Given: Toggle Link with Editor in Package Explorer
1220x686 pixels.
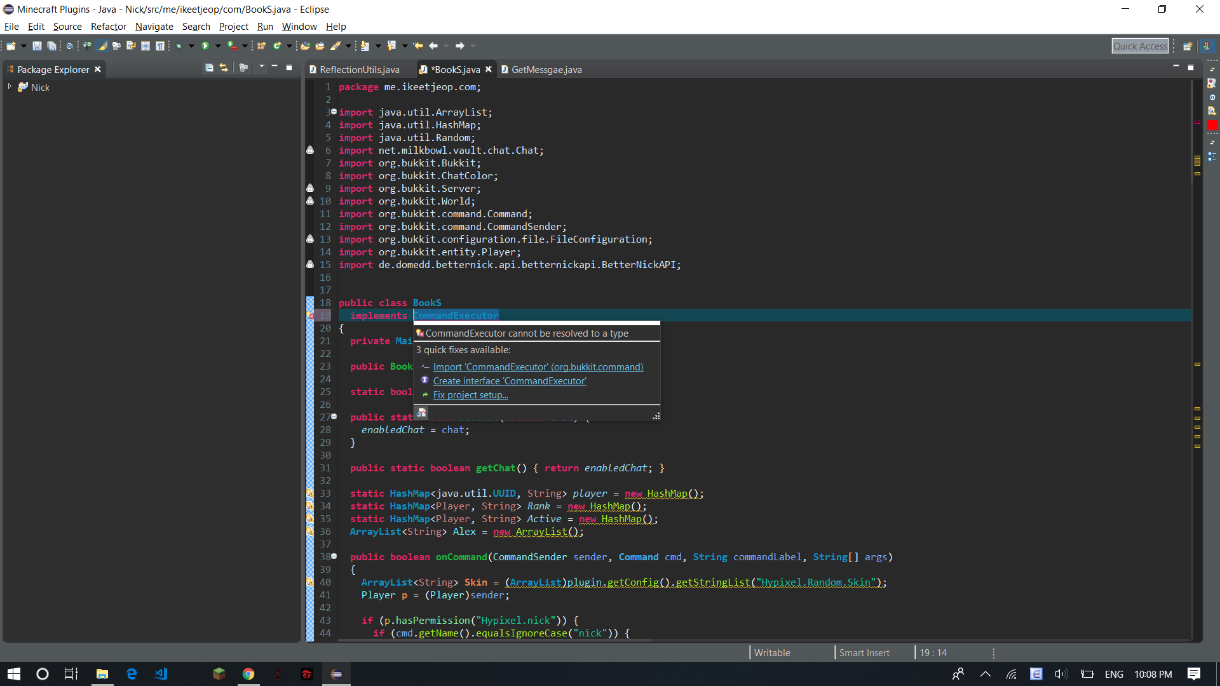Looking at the screenshot, I should click(x=224, y=67).
